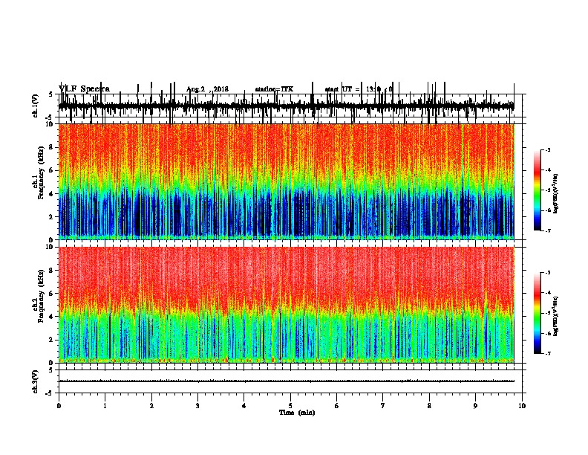
Task: Click the "Time (min)" axis label
Action: pyautogui.click(x=297, y=413)
